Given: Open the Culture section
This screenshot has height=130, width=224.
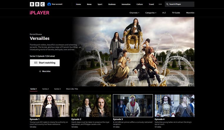Looking at the screenshot, I should (x=140, y=4).
